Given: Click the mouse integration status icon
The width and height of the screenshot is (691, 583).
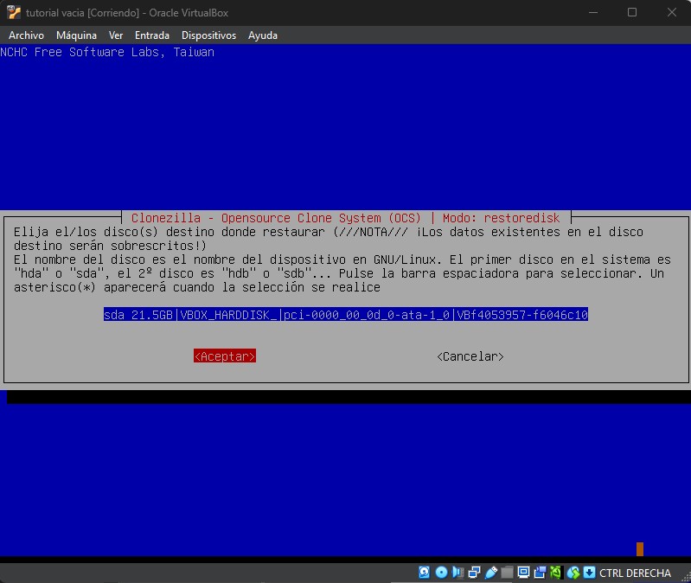Looking at the screenshot, I should tap(573, 573).
